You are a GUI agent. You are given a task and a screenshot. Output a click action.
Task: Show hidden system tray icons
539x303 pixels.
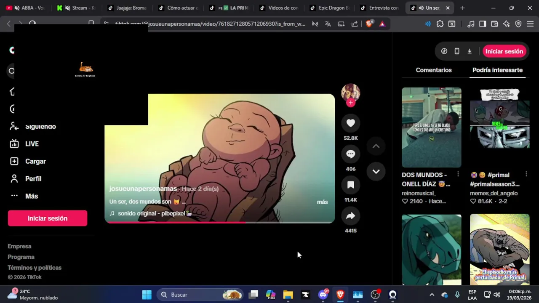click(432, 295)
